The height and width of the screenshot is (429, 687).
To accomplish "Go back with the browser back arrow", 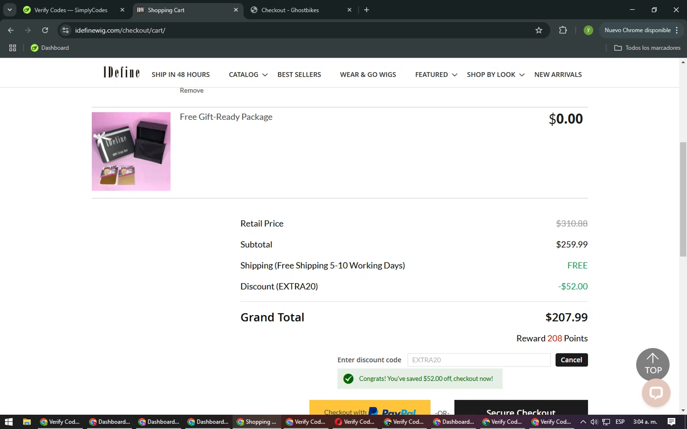I will 11,30.
